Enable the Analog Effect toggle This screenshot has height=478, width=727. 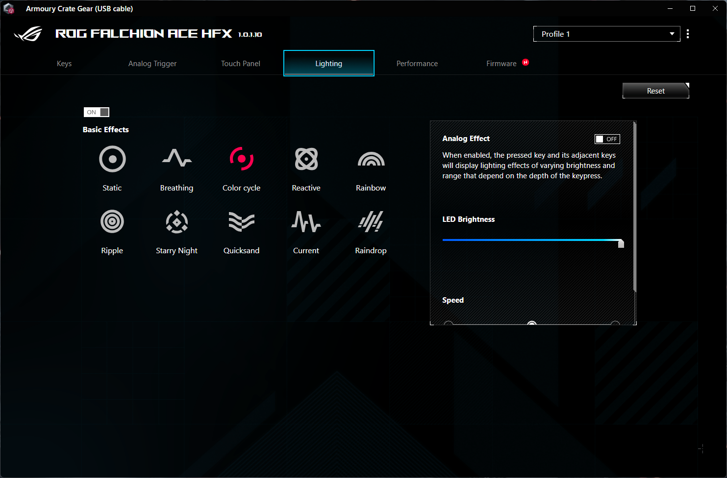[x=607, y=139]
